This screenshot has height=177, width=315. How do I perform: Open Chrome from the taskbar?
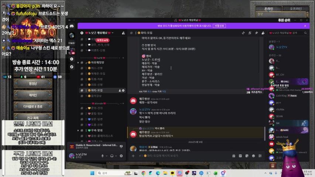pyautogui.click(x=143, y=173)
